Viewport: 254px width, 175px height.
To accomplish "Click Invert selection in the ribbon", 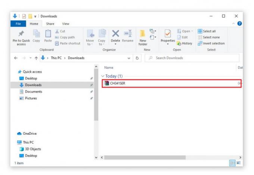I will 211,43.
